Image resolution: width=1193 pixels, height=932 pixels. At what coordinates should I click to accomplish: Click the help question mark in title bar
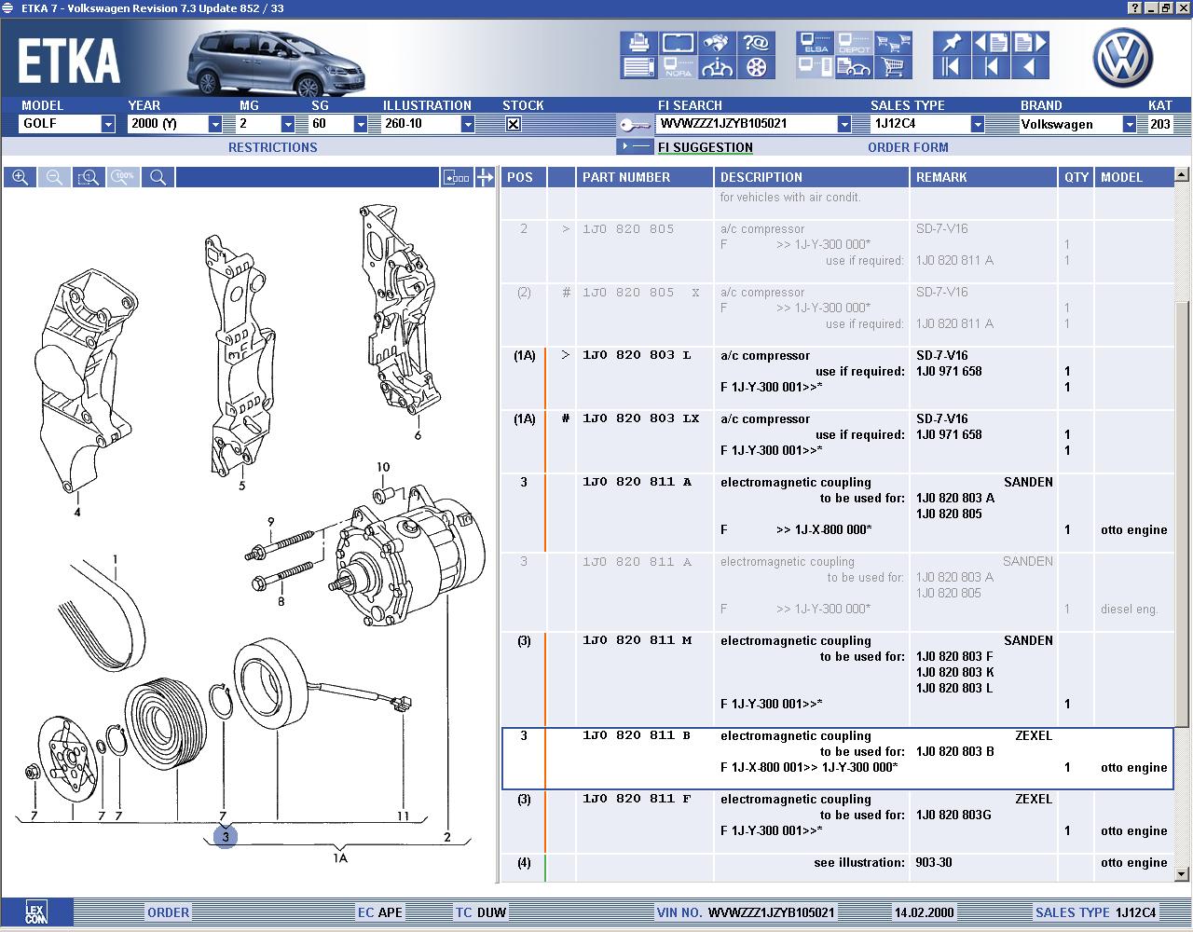(1134, 7)
